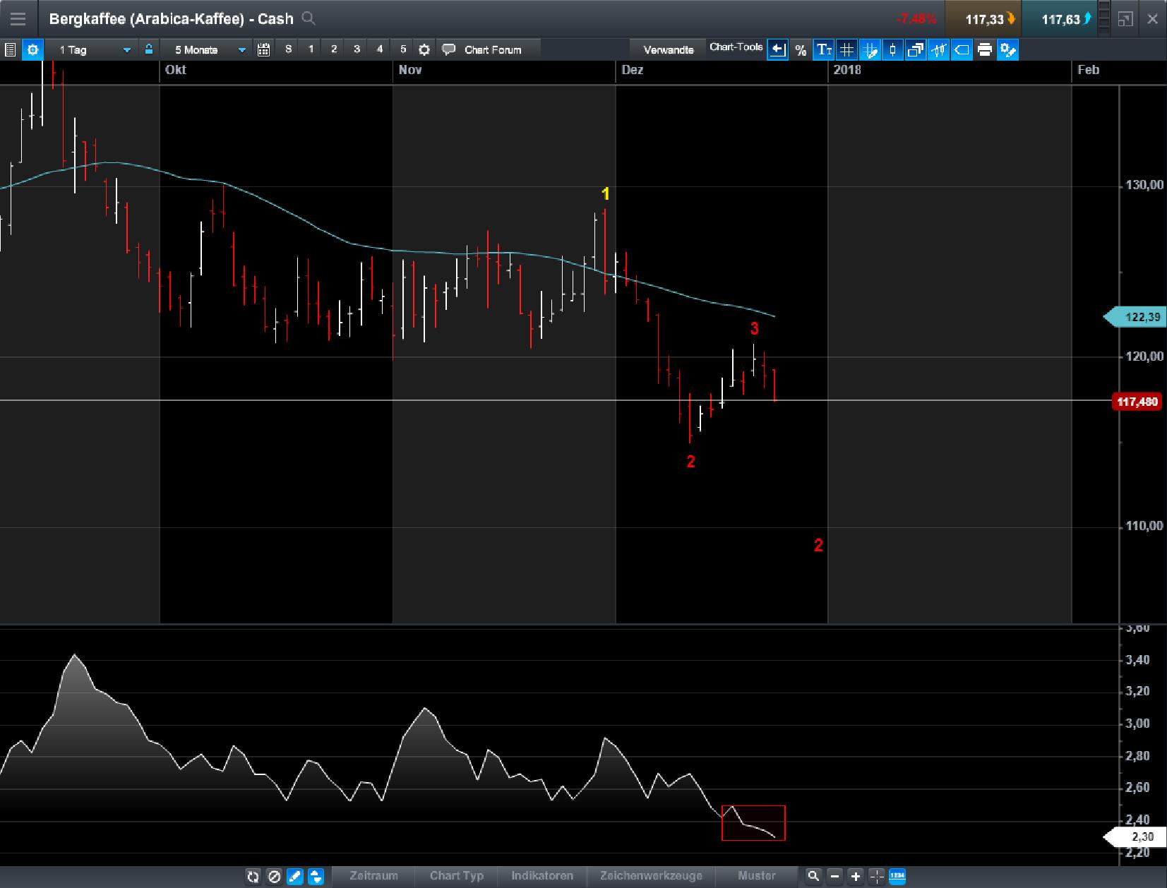Toggle the lock icon next to 1 Tag
Screen dimensions: 1167x888
(x=148, y=49)
